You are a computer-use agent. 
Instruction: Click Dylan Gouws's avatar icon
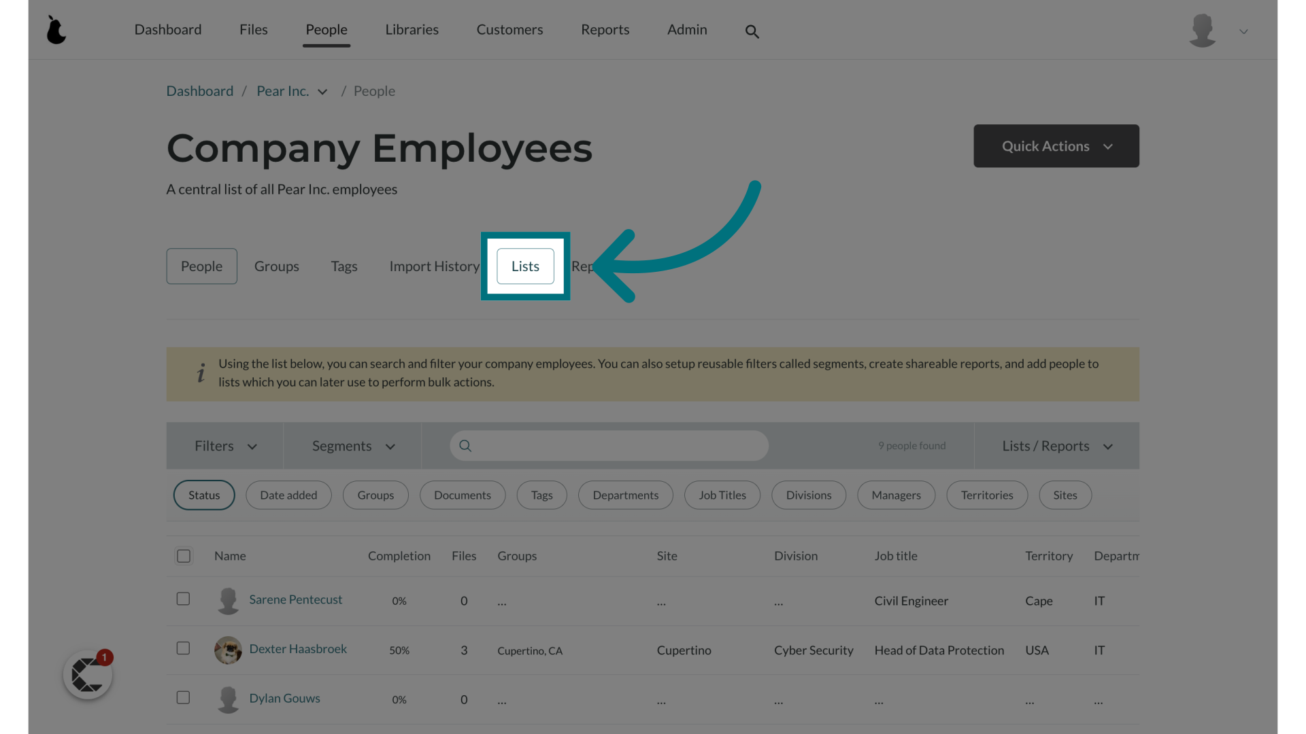coord(228,699)
